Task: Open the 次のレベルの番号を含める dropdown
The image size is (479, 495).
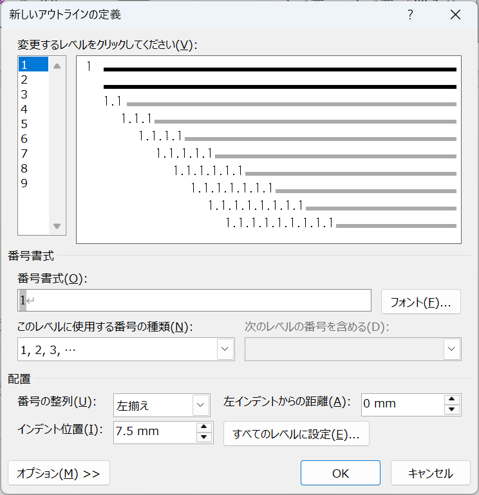Action: 452,349
